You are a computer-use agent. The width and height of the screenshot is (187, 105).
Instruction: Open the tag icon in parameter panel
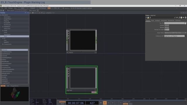[177, 17]
